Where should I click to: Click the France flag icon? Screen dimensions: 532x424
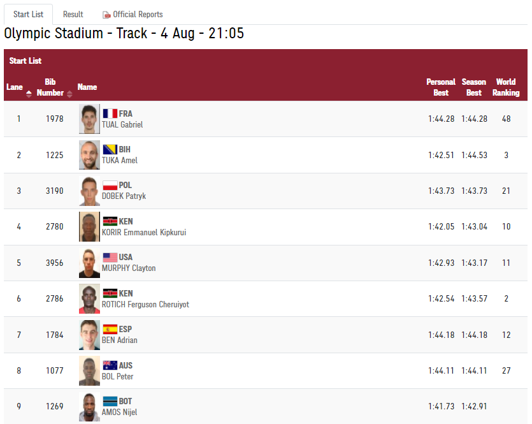[110, 113]
